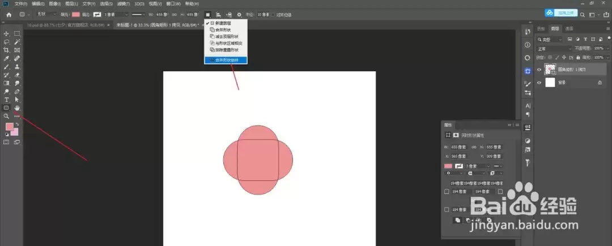
Task: Select the Gradient tool
Action: (x=6, y=83)
